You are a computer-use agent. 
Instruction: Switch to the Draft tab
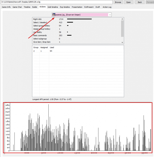pos(98,7)
